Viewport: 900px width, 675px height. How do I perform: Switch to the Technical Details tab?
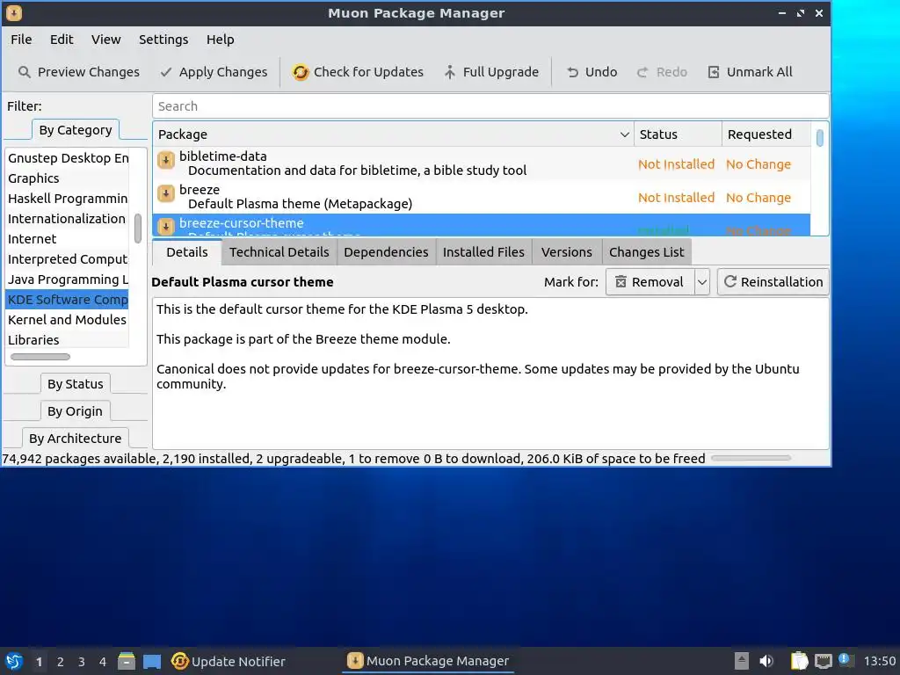coord(279,252)
